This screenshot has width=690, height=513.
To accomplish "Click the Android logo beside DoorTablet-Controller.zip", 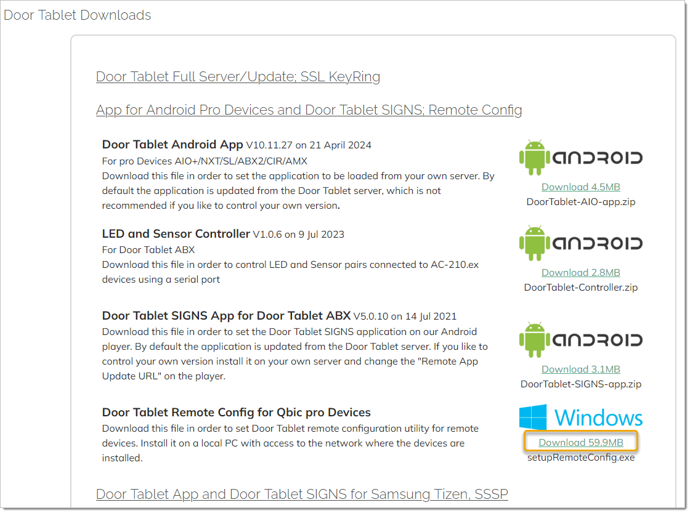I will [x=580, y=243].
